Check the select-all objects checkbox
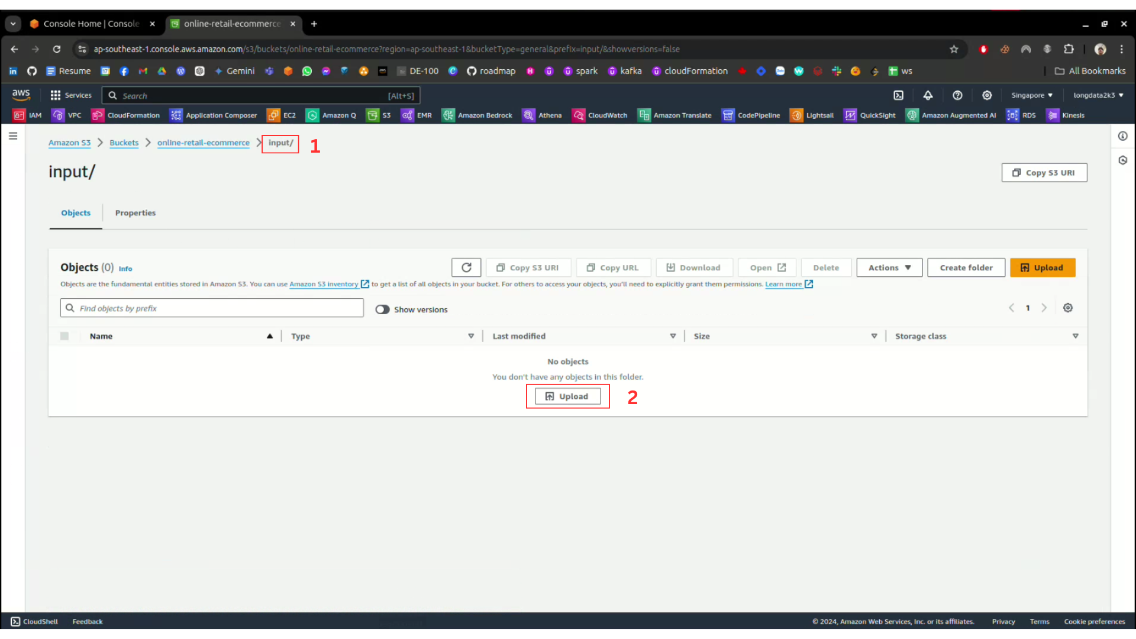The width and height of the screenshot is (1136, 639). [x=64, y=336]
